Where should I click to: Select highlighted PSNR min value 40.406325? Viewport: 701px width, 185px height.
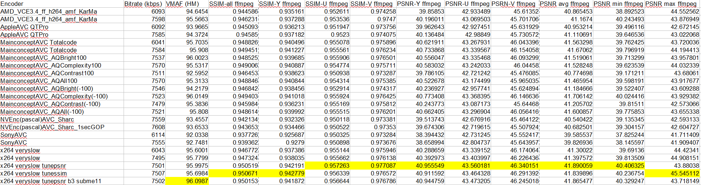619,166
